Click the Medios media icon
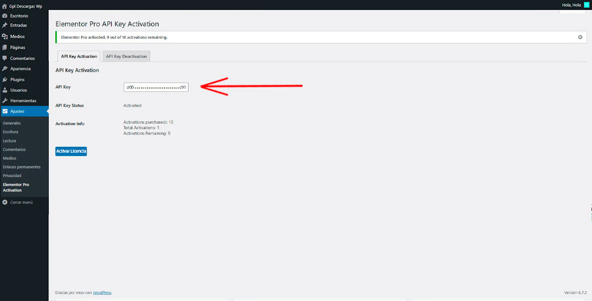The image size is (592, 301). [4, 37]
